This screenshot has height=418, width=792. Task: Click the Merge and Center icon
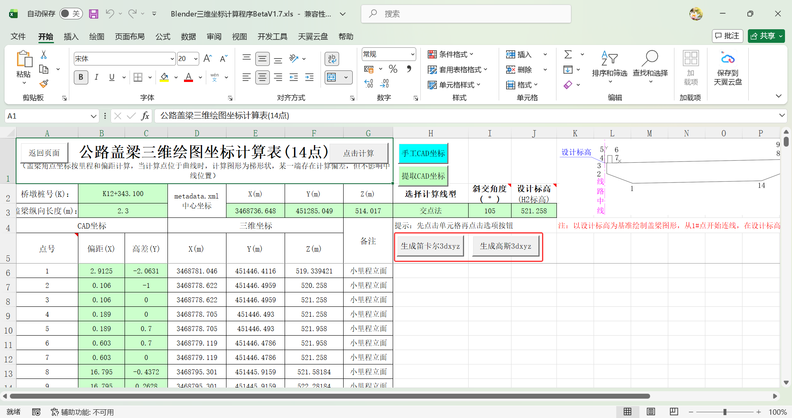tap(332, 77)
